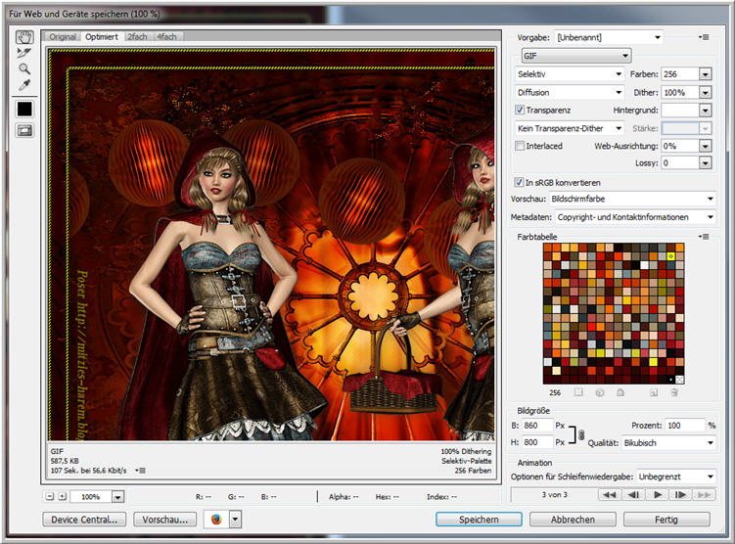Viewport: 735px width, 544px height.
Task: Click the Vorschau button
Action: pos(165,520)
